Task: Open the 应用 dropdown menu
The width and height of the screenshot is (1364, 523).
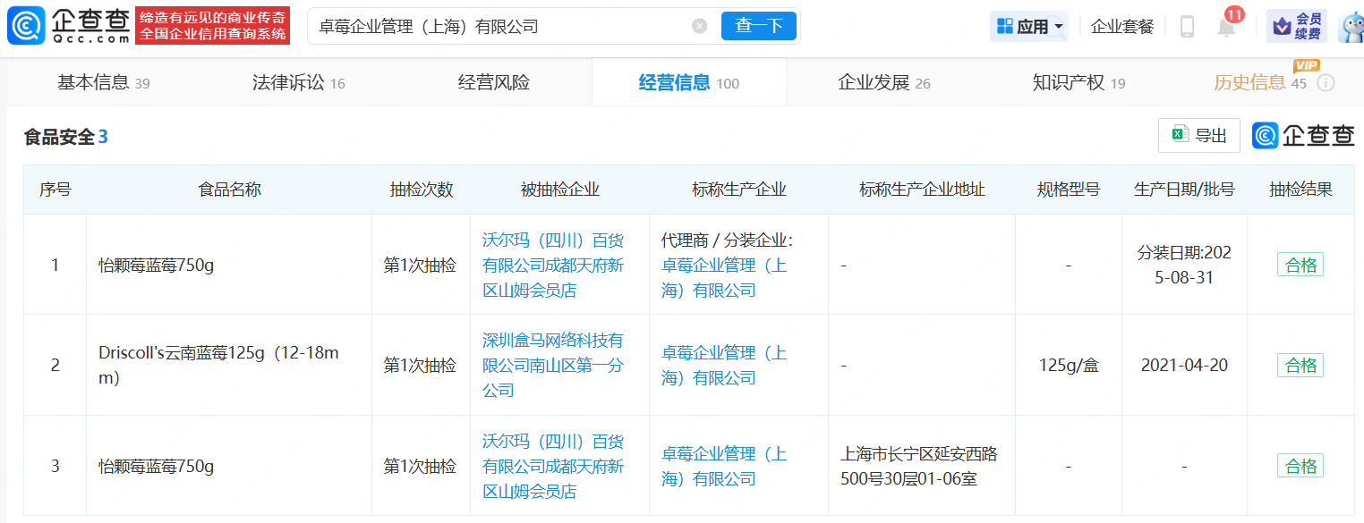Action: coord(1029,27)
